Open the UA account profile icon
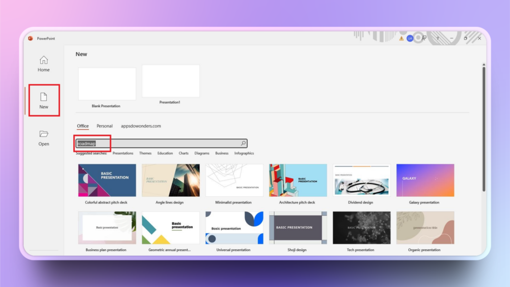The width and height of the screenshot is (510, 287). [410, 38]
